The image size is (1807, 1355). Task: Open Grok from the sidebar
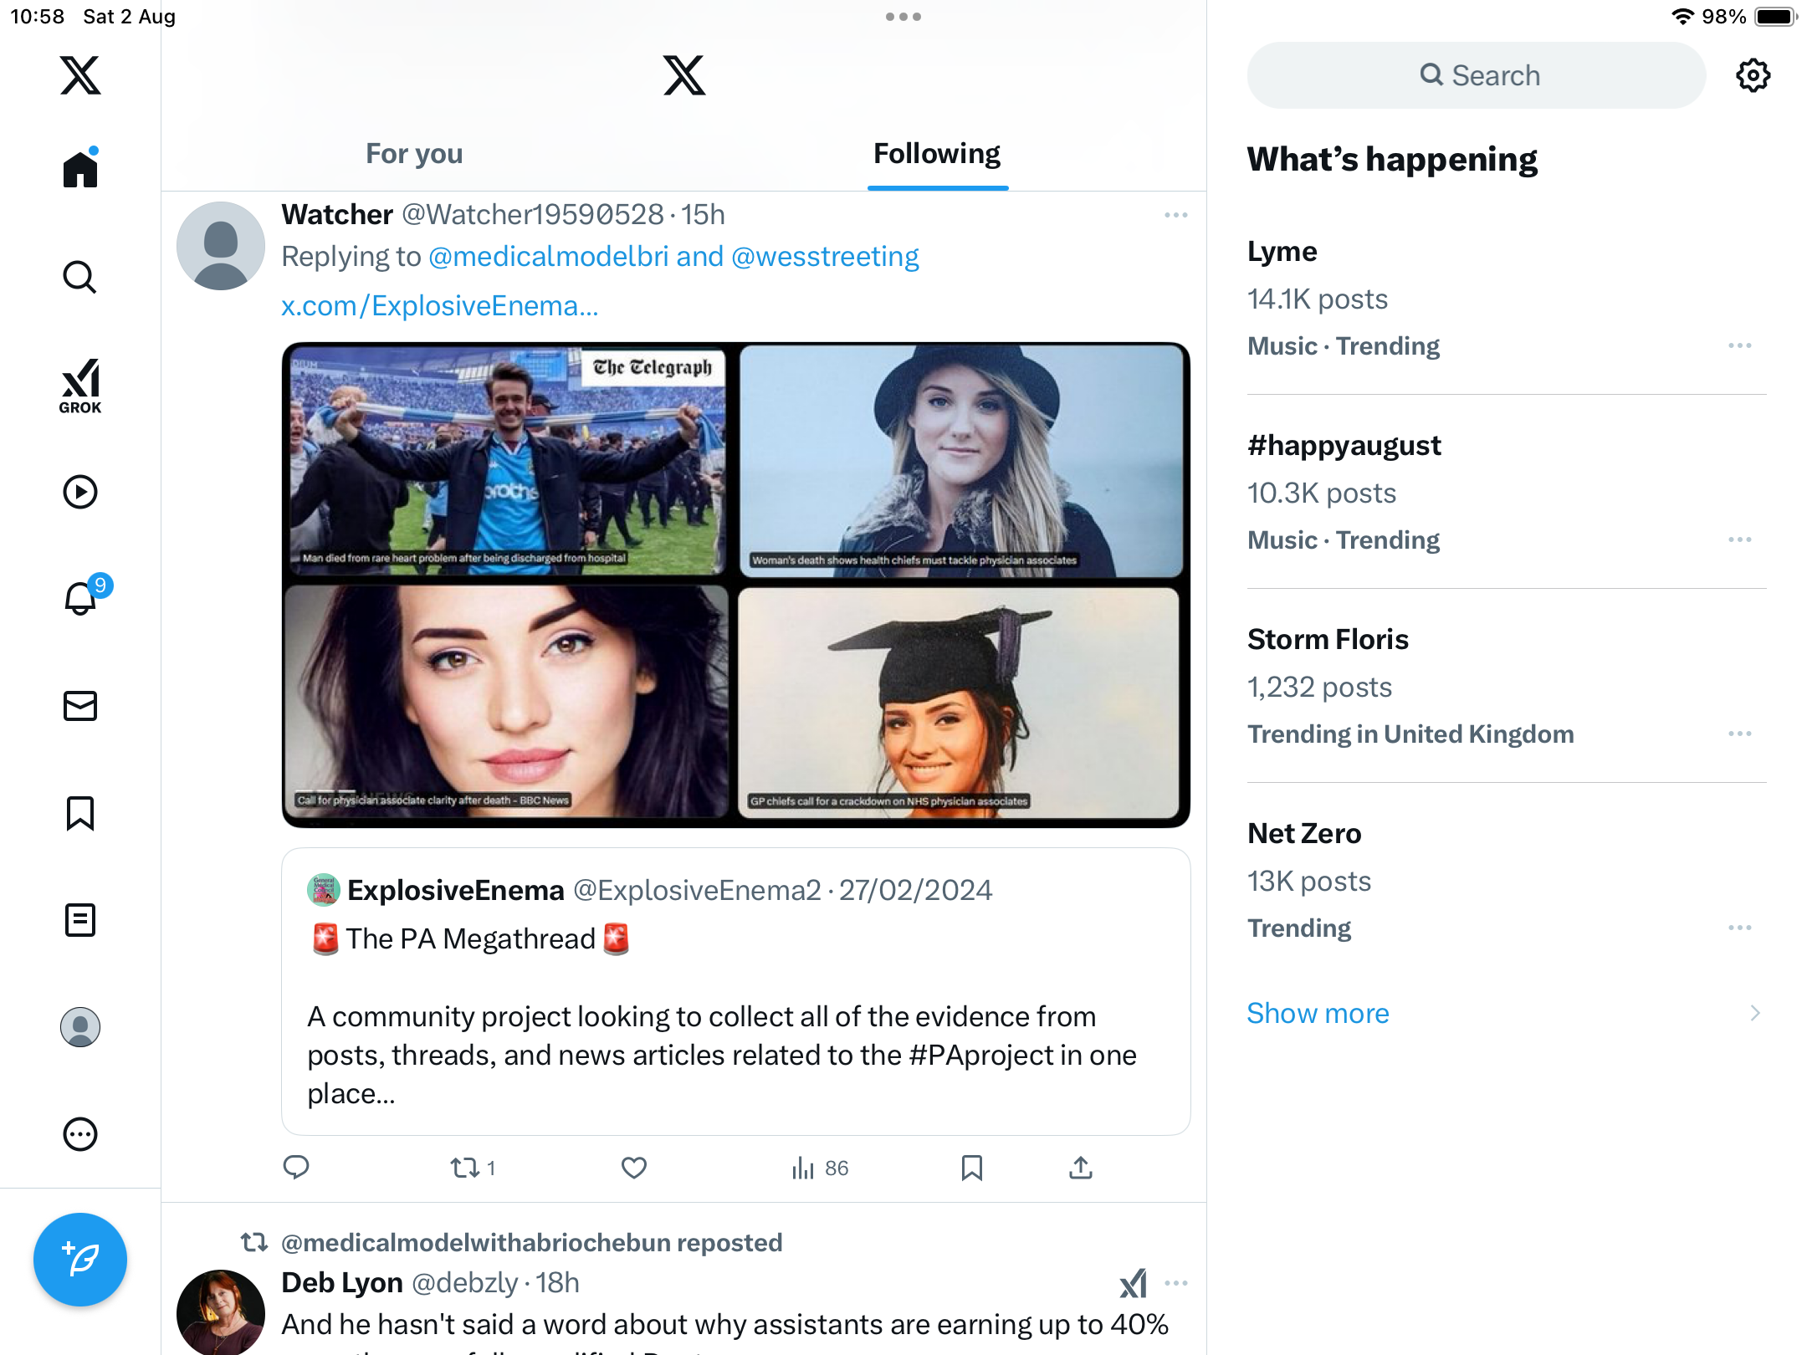80,386
